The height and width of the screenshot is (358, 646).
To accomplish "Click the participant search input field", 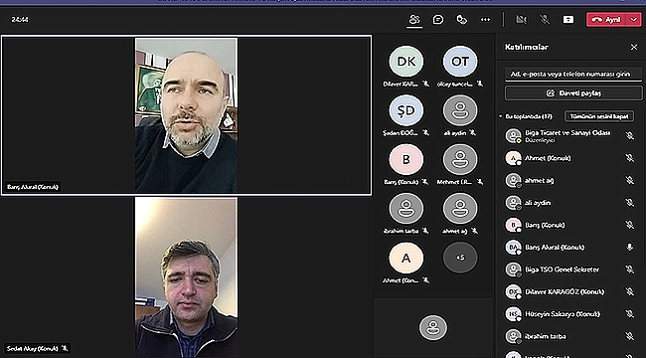I will tap(573, 75).
